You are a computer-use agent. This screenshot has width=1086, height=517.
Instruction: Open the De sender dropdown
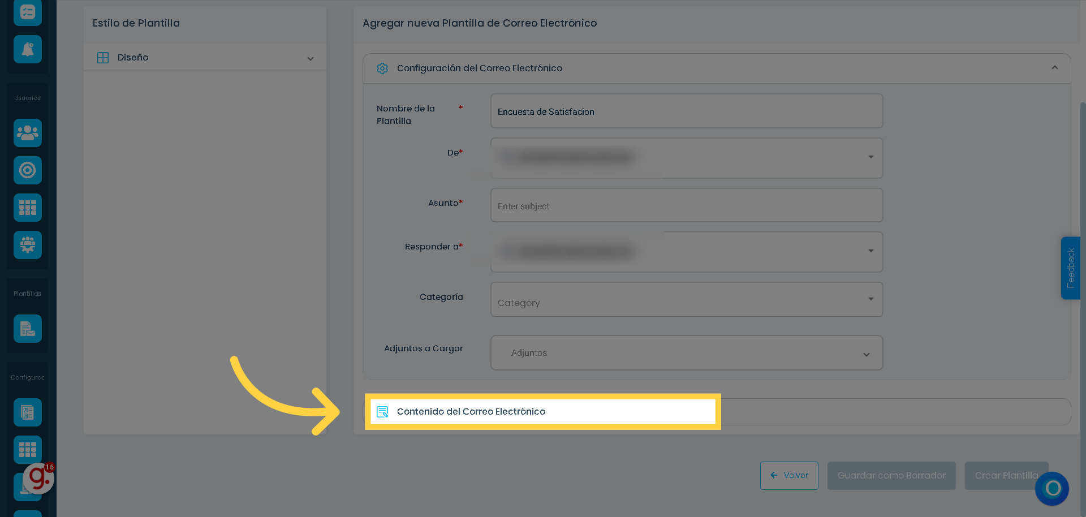click(x=687, y=158)
